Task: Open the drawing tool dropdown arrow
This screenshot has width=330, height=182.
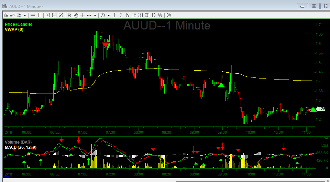Action: pos(95,15)
